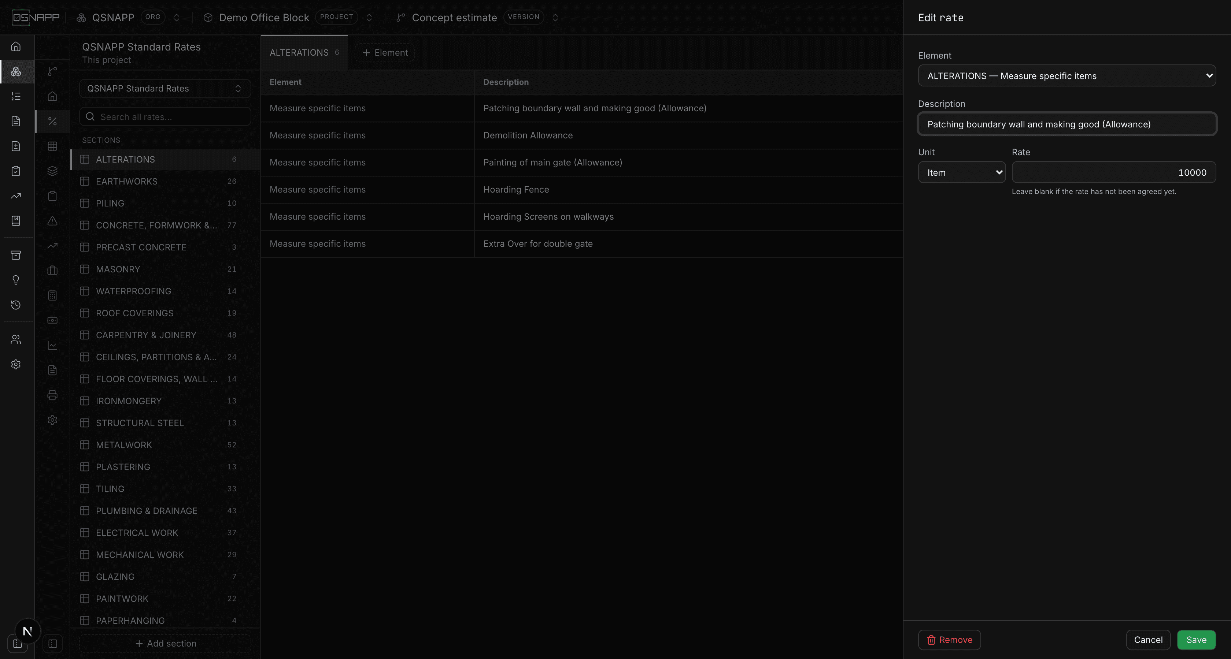Click the Save button
1231x659 pixels.
[x=1196, y=640]
